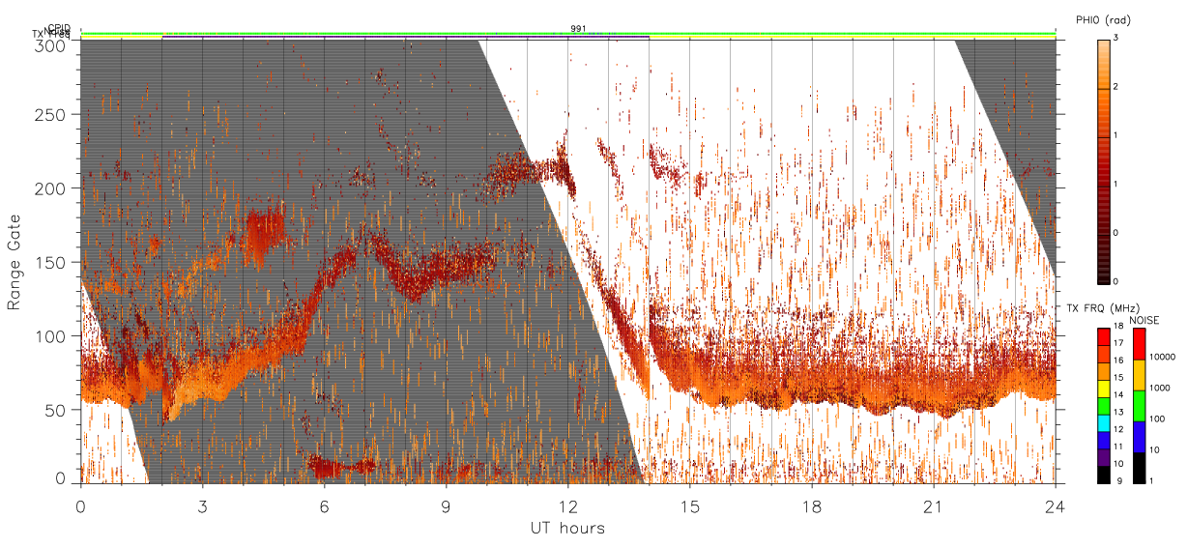Pick the purple 10–11 MHz TX FRQ swatch
This screenshot has width=1187, height=548.
(x=1103, y=456)
